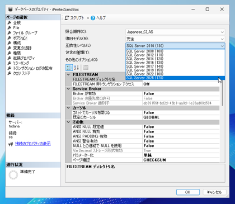This screenshot has height=204, width=235.
Task: Select the 既定のカーソル GLOBAL value
Action: [x=181, y=117]
